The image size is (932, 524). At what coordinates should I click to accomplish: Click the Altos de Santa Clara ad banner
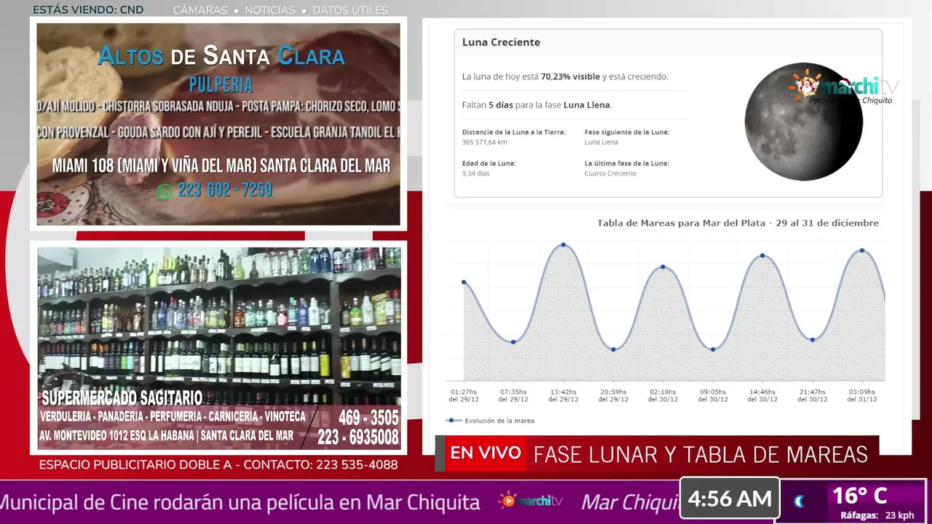[218, 124]
